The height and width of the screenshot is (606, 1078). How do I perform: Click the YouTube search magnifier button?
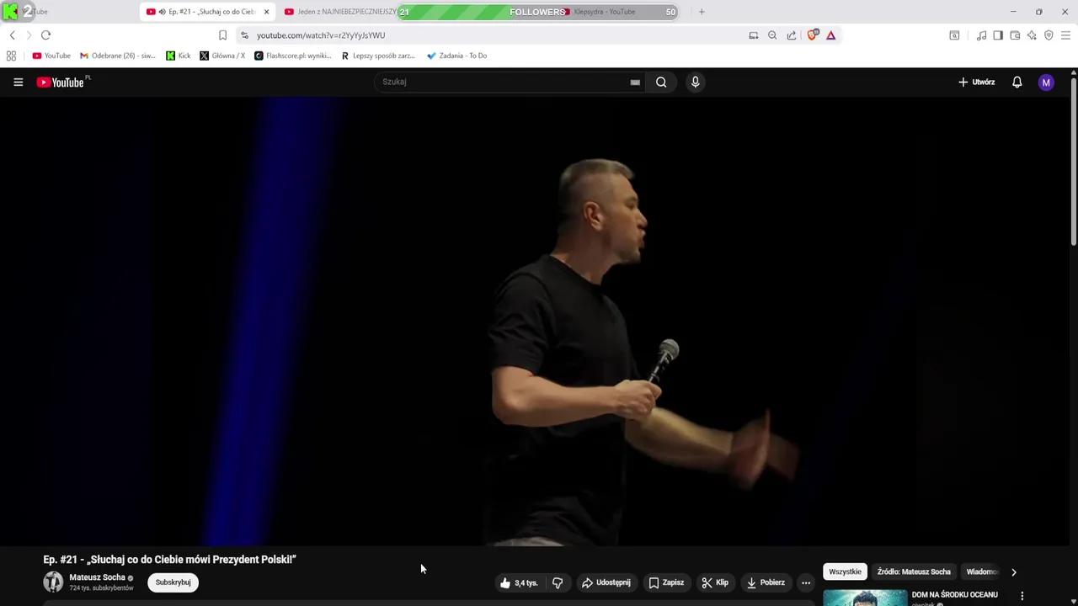pyautogui.click(x=661, y=82)
